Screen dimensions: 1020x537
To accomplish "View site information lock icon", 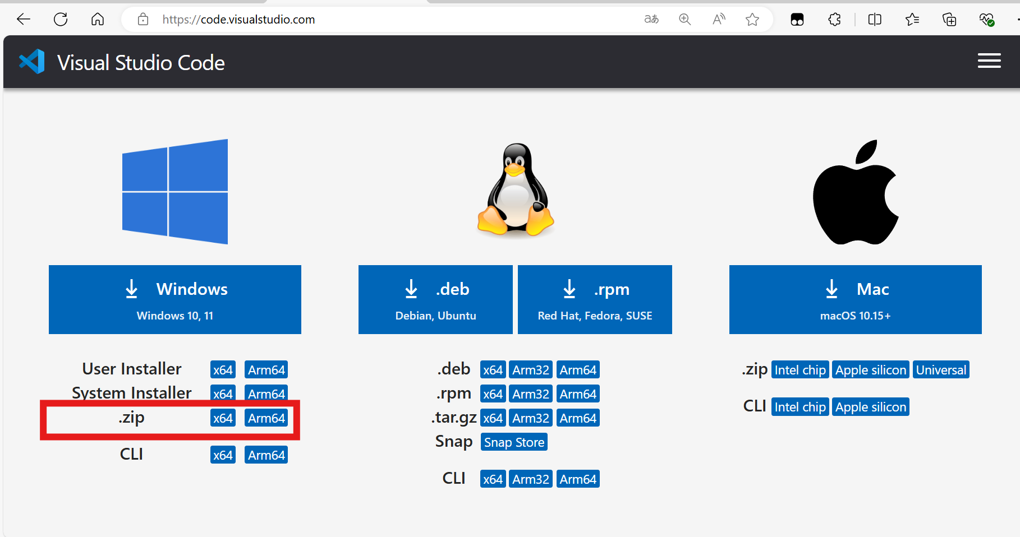I will [143, 20].
